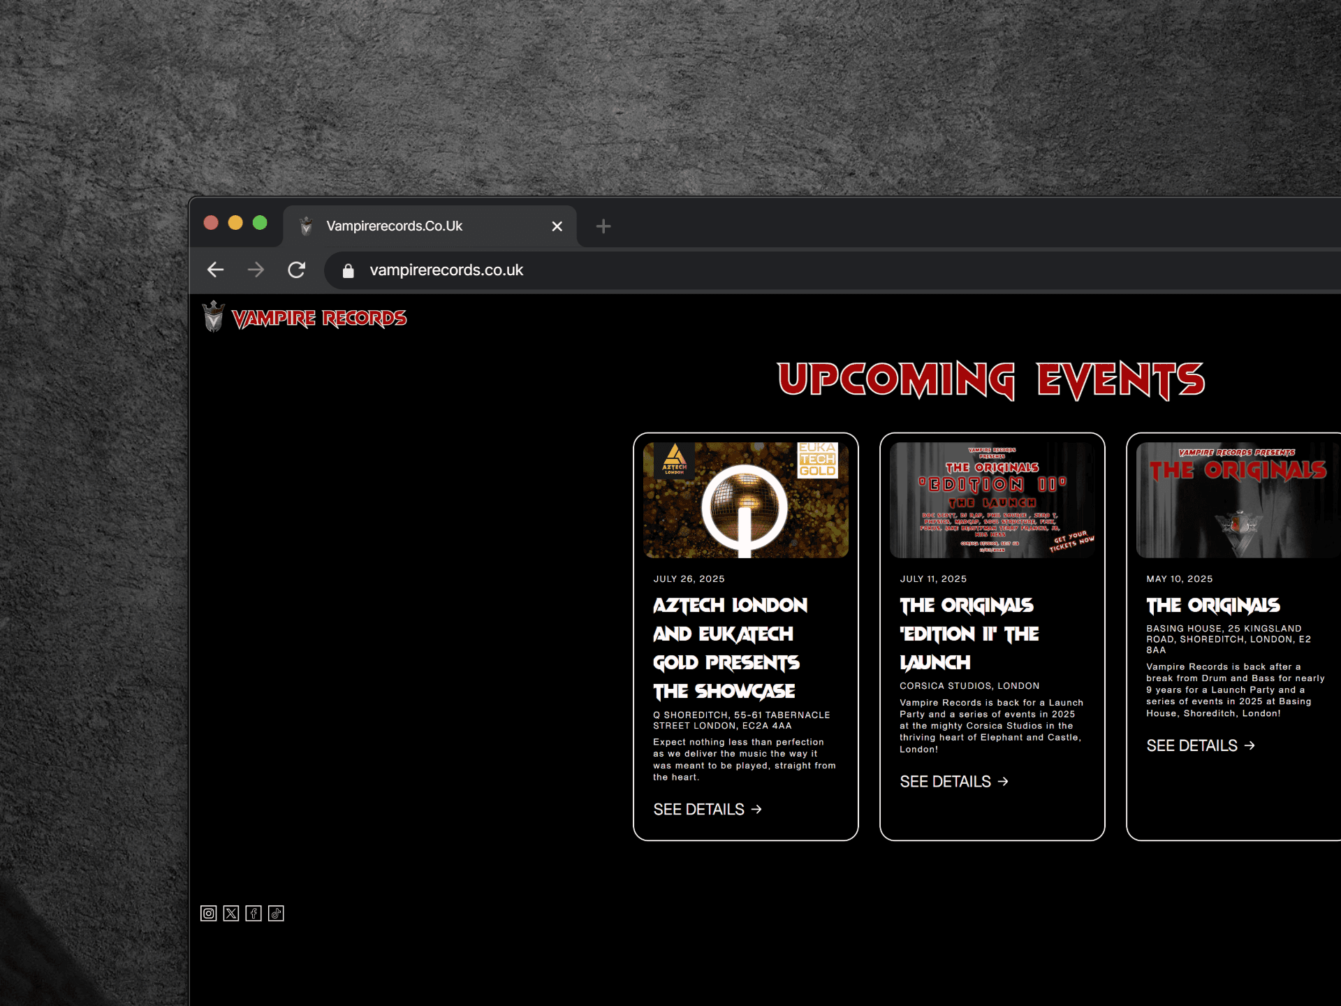Click the browser forward arrow
1341x1006 pixels.
click(x=256, y=270)
